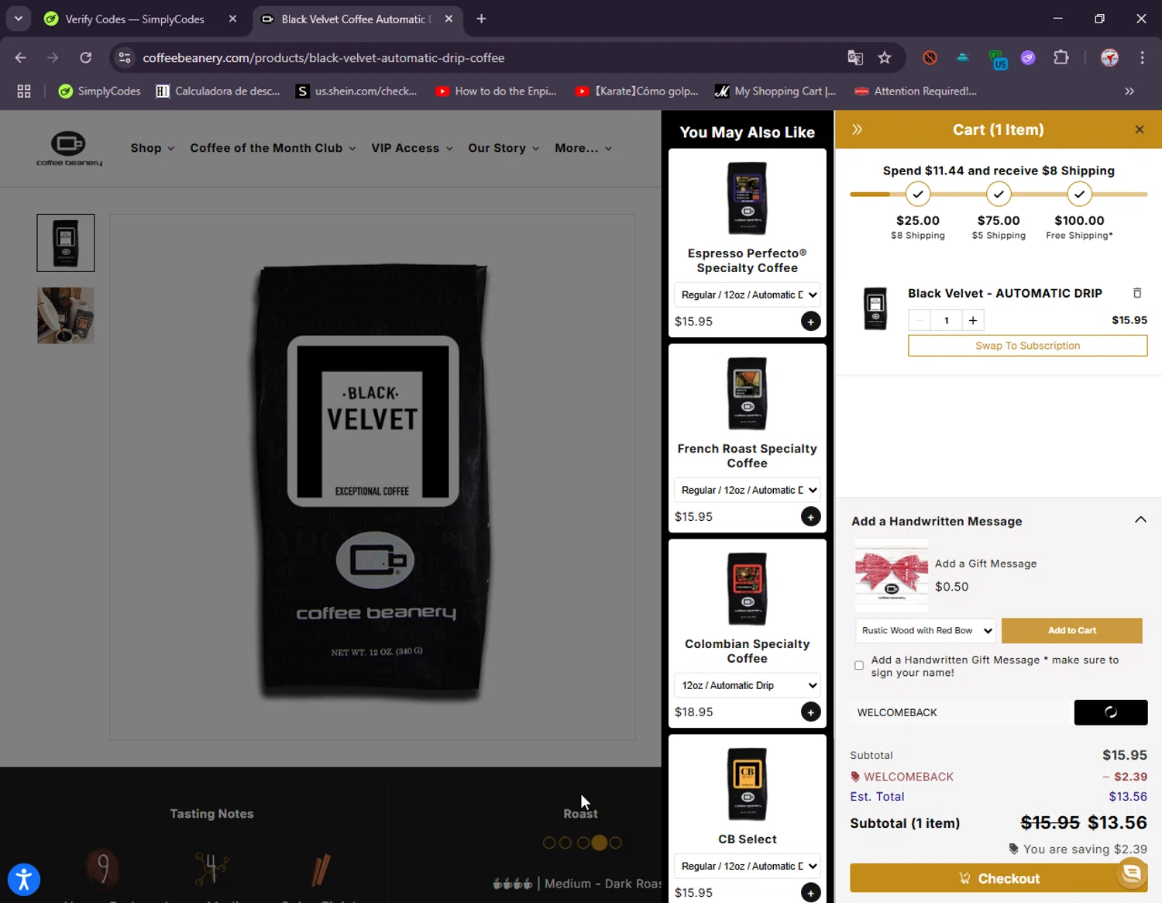Show more bookmarks with the double arrow

point(1129,91)
